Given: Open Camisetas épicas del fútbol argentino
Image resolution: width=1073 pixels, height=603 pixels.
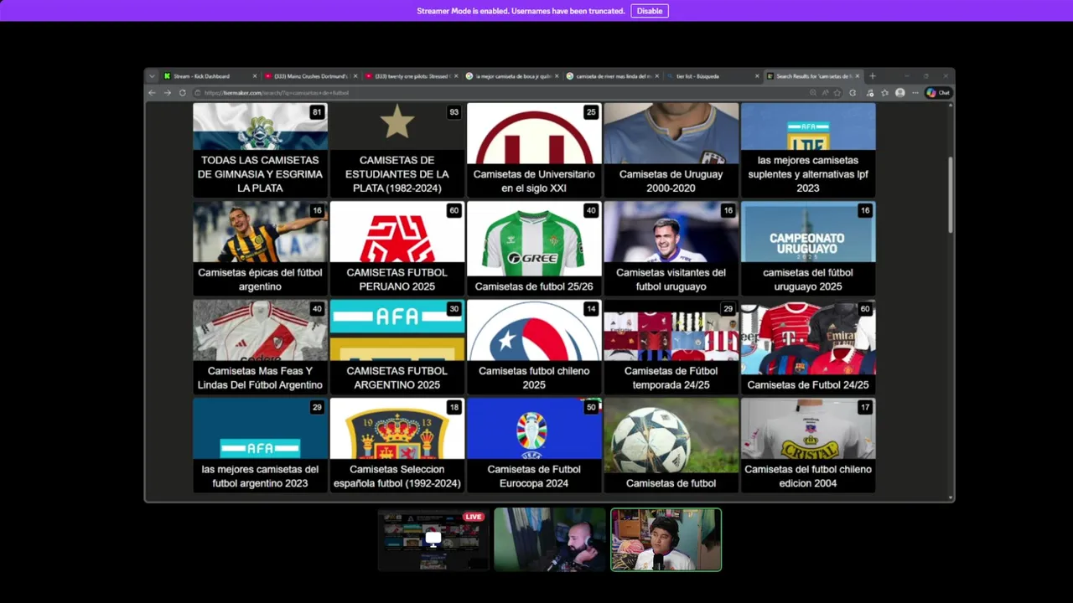Looking at the screenshot, I should point(260,248).
